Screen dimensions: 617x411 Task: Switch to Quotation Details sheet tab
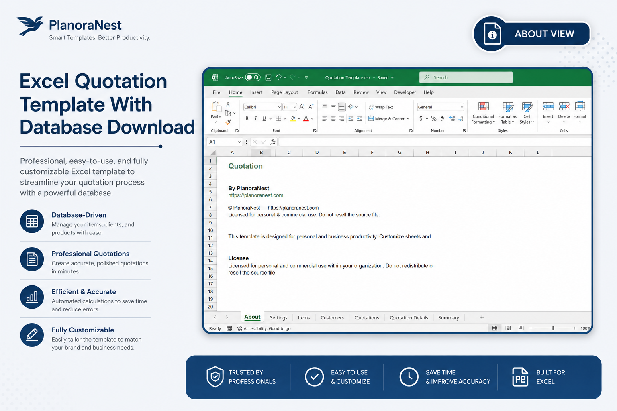pyautogui.click(x=409, y=318)
